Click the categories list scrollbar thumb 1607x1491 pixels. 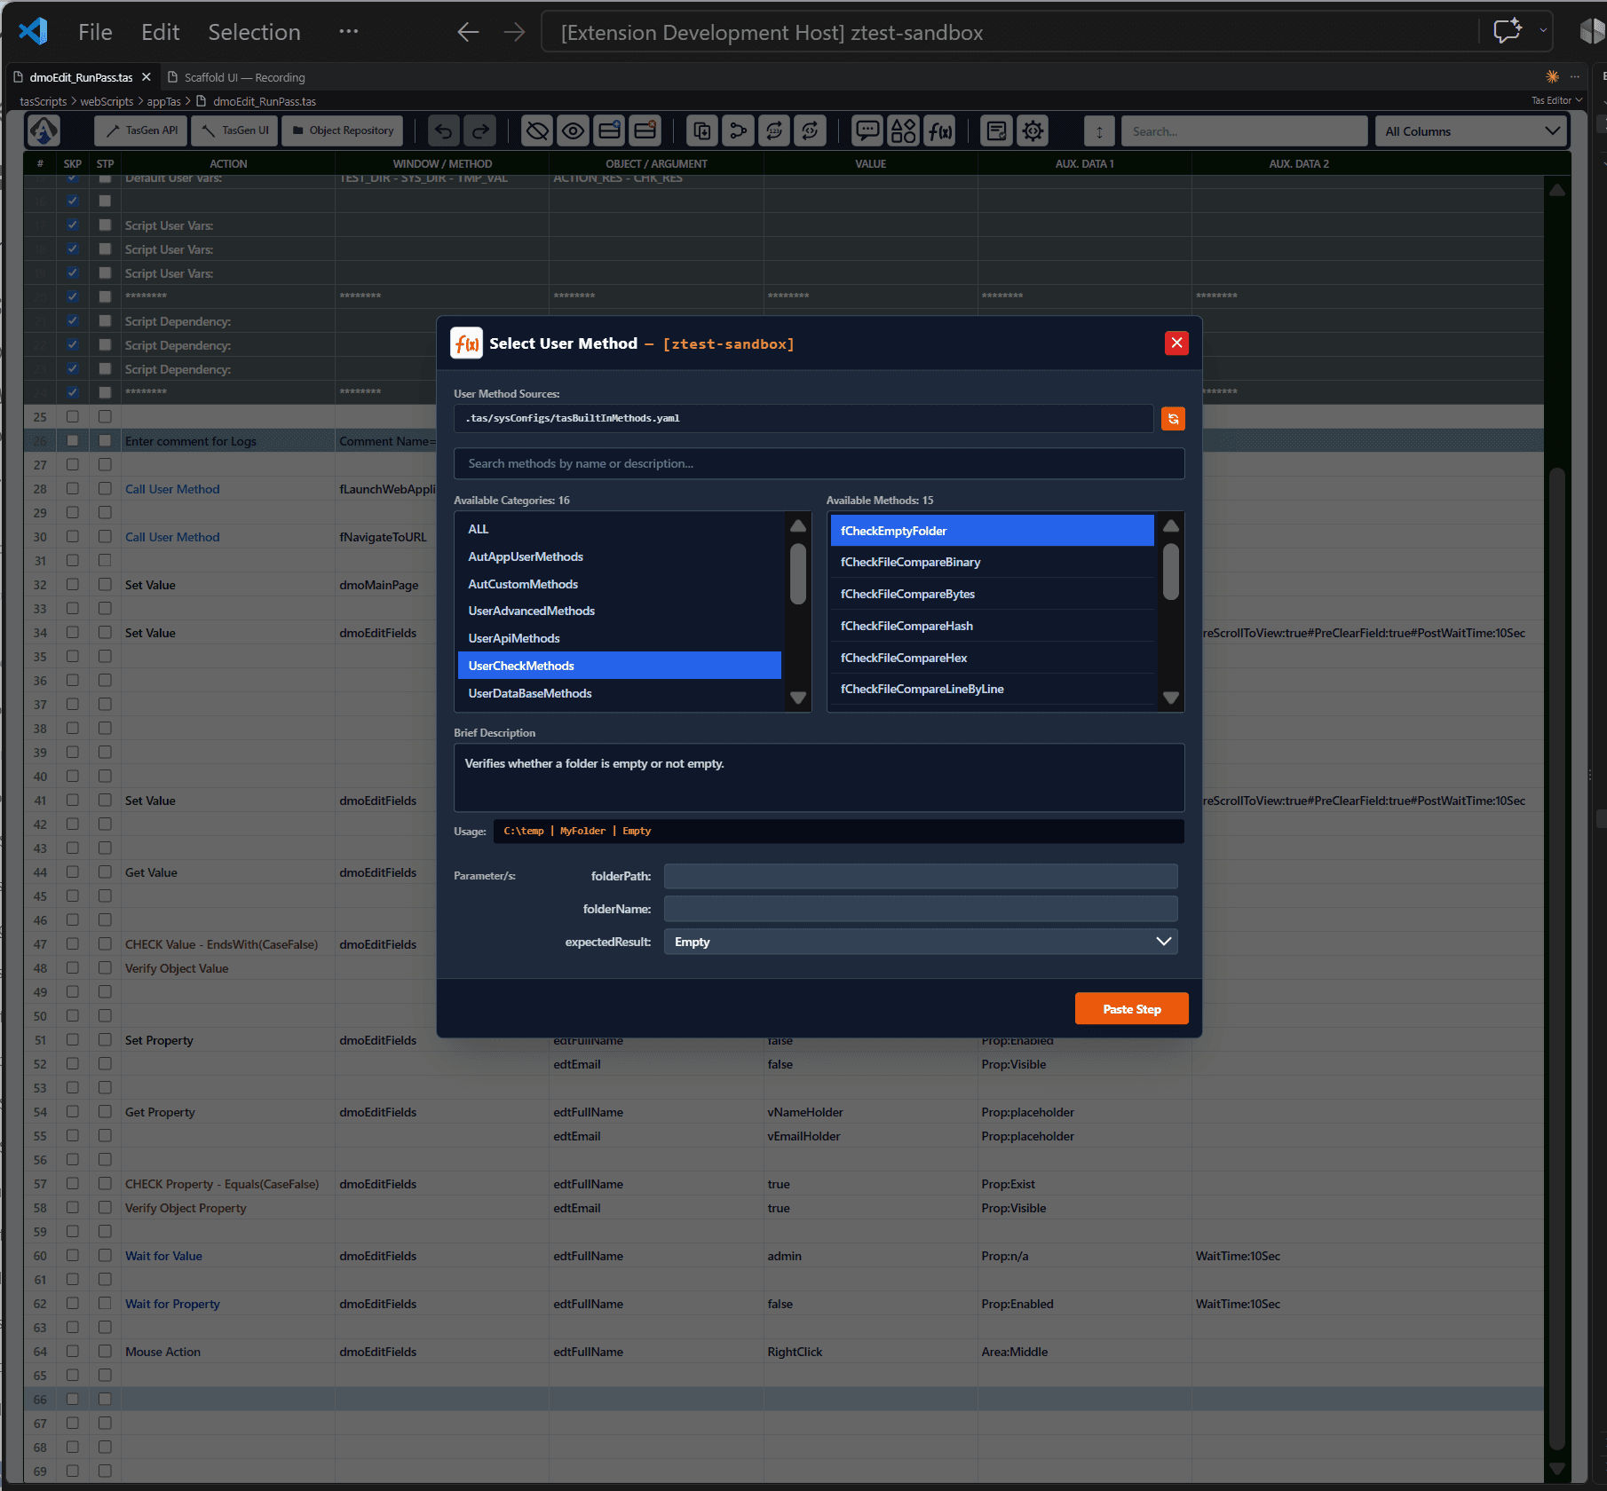798,574
